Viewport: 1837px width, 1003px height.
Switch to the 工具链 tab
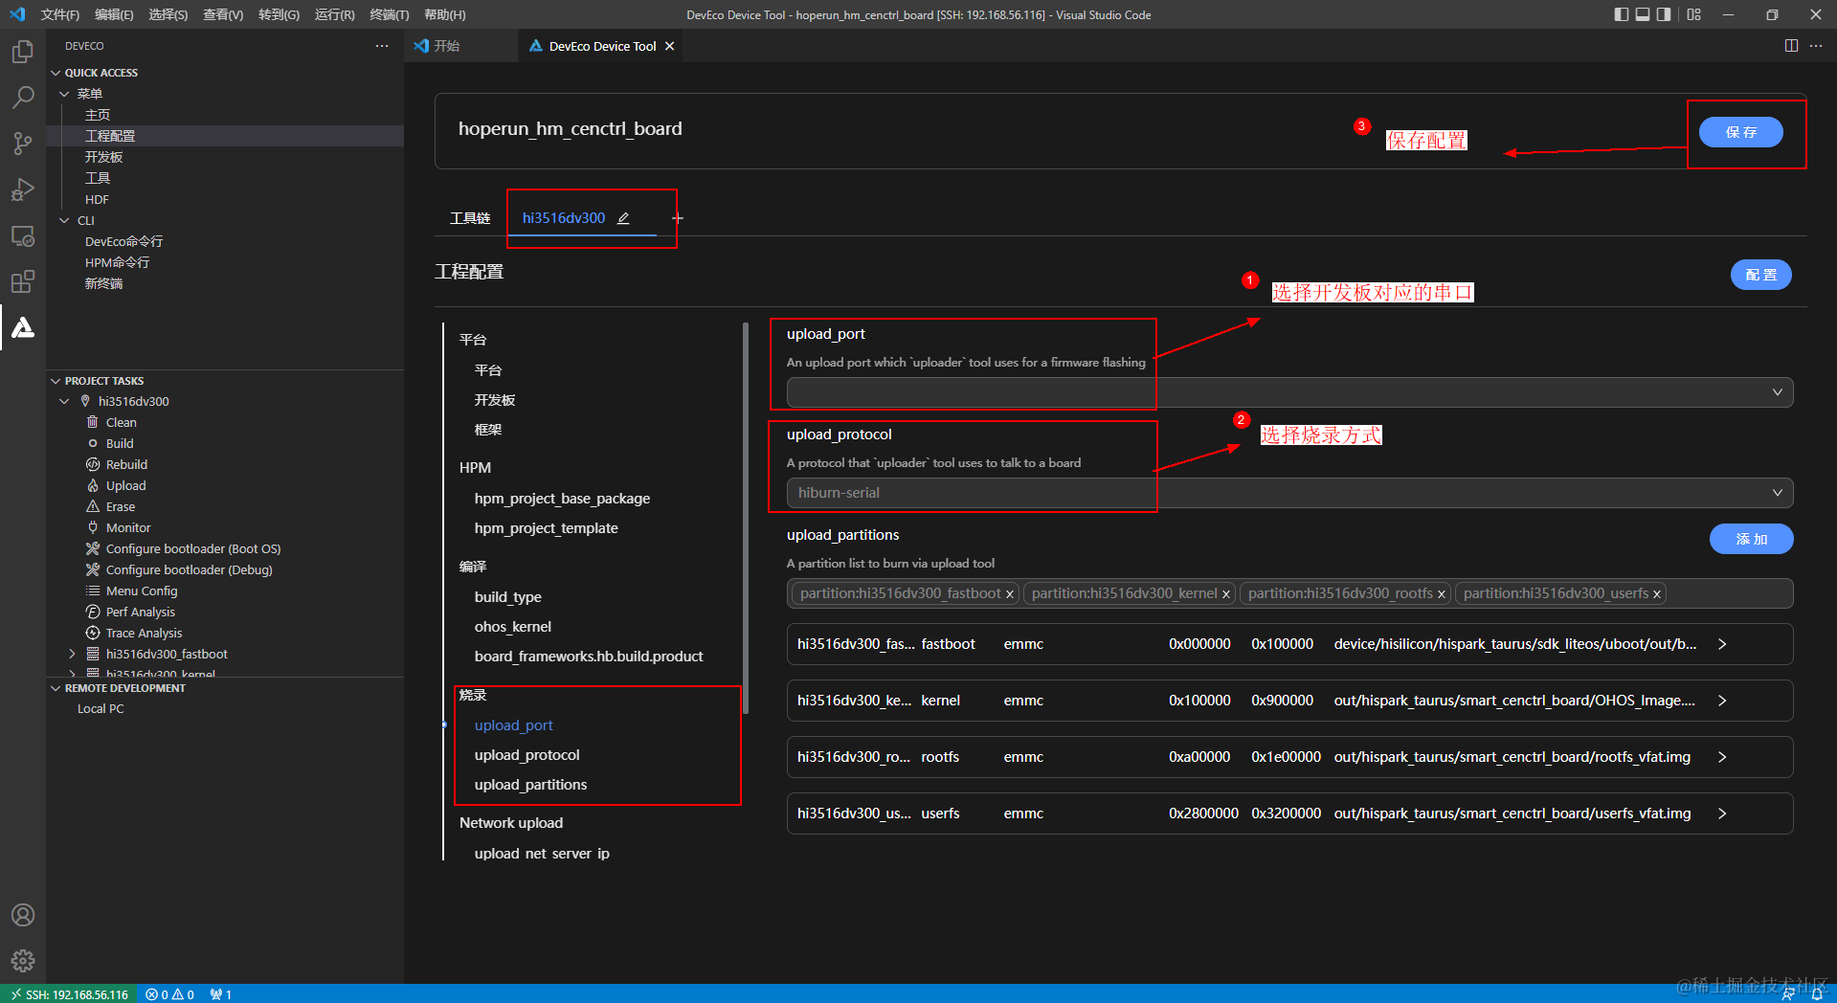tap(470, 218)
